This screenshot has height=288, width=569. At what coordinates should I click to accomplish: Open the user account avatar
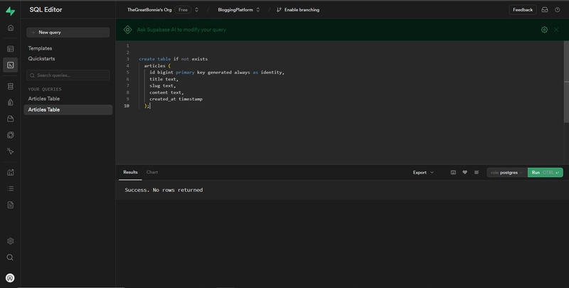click(x=10, y=278)
